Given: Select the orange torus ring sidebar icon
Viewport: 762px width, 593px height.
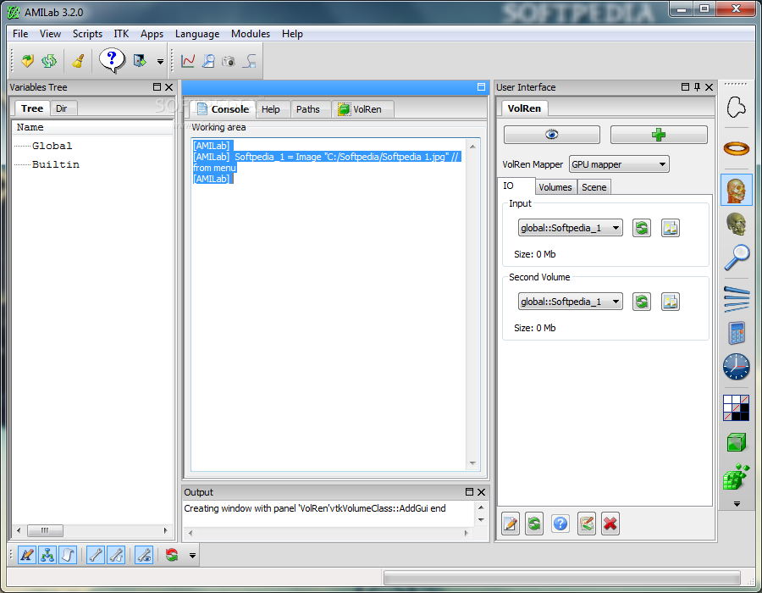Looking at the screenshot, I should click(737, 147).
